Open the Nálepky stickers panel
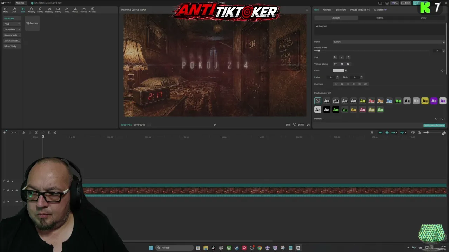Screen dimensions: 449x252 32,10
